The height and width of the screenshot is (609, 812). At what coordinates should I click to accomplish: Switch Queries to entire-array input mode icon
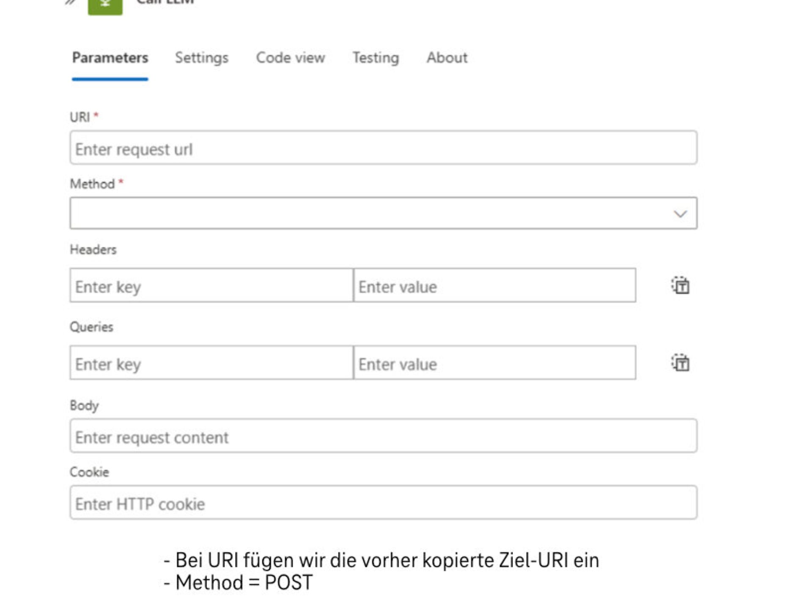coord(679,363)
